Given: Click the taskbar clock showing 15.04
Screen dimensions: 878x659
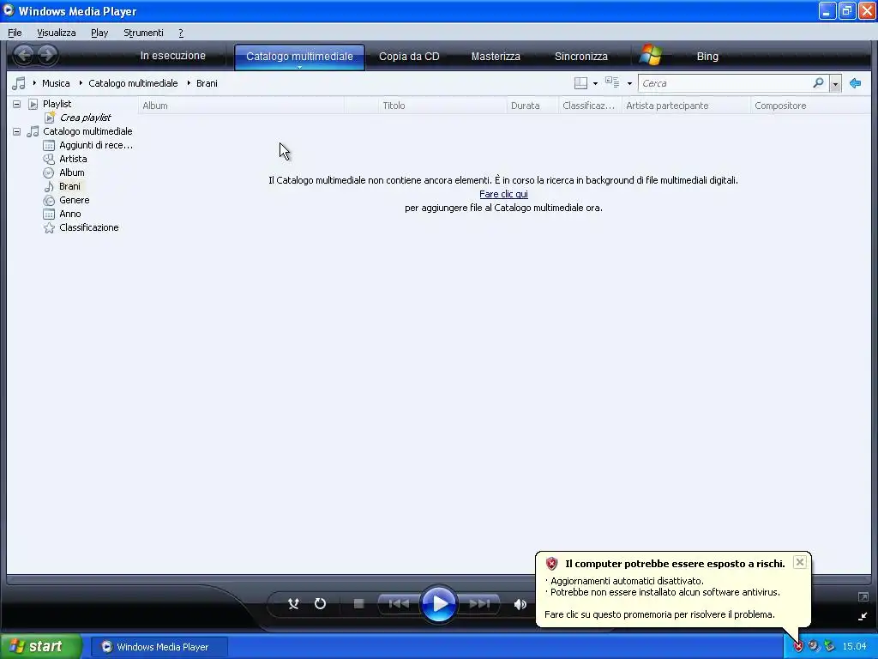Looking at the screenshot, I should coord(854,647).
